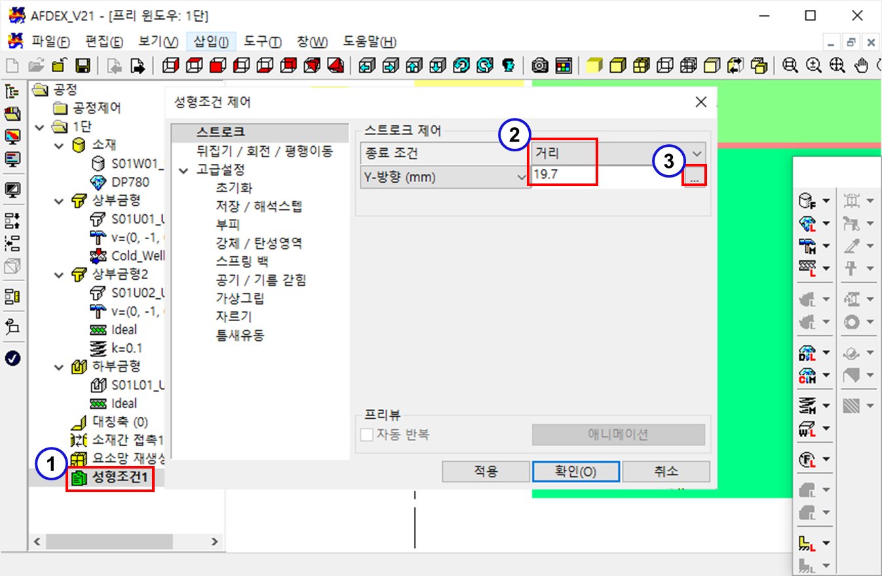Viewport: 882px width, 576px height.
Task: Click the blue checkmark icon in left sidebar
Action: (12, 358)
